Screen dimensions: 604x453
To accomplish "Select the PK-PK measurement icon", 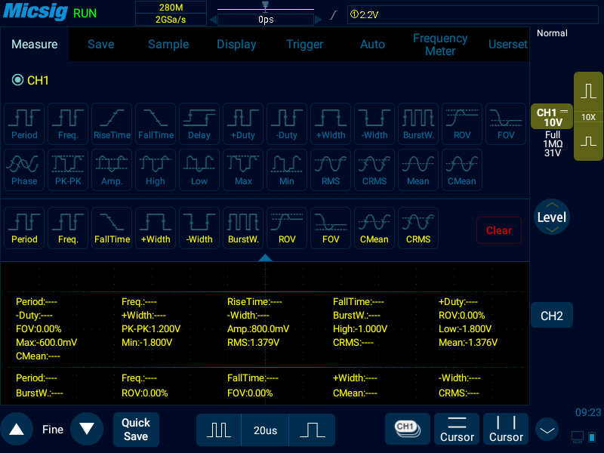I will (x=68, y=170).
